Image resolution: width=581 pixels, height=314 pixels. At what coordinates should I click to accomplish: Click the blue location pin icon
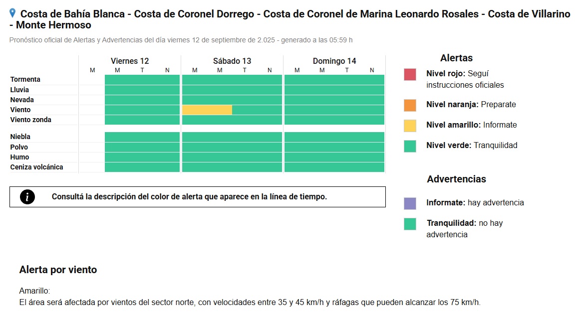(12, 13)
